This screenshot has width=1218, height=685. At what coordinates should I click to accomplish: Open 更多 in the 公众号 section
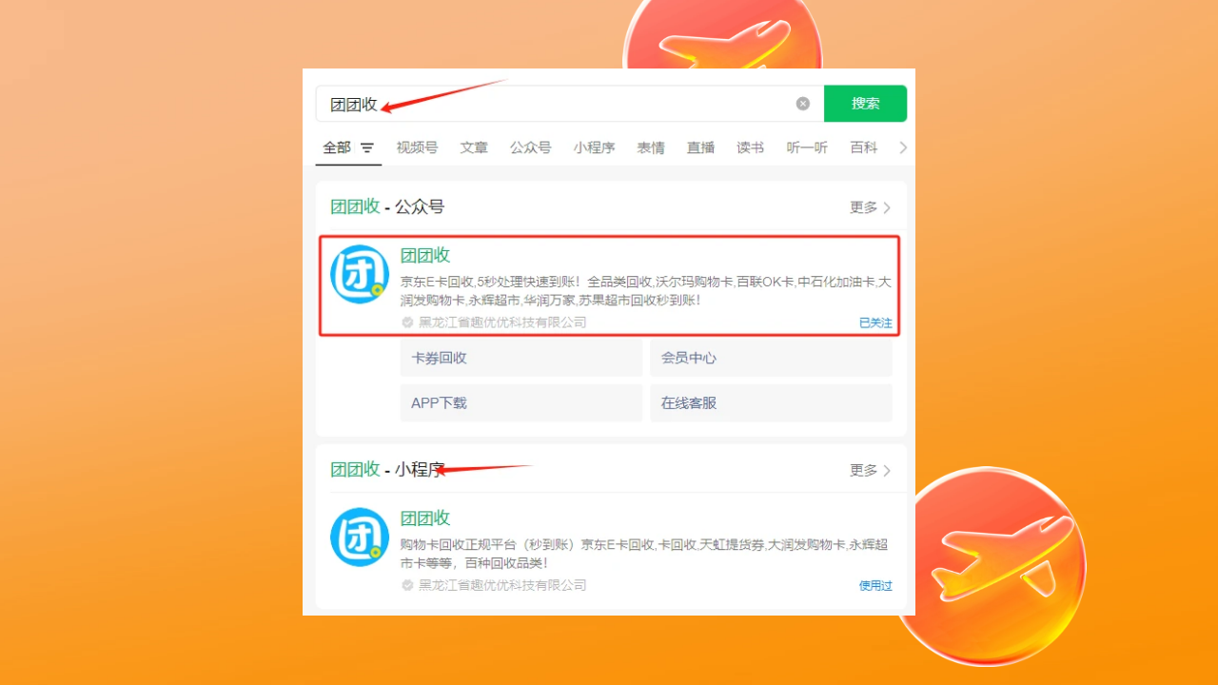pos(871,207)
